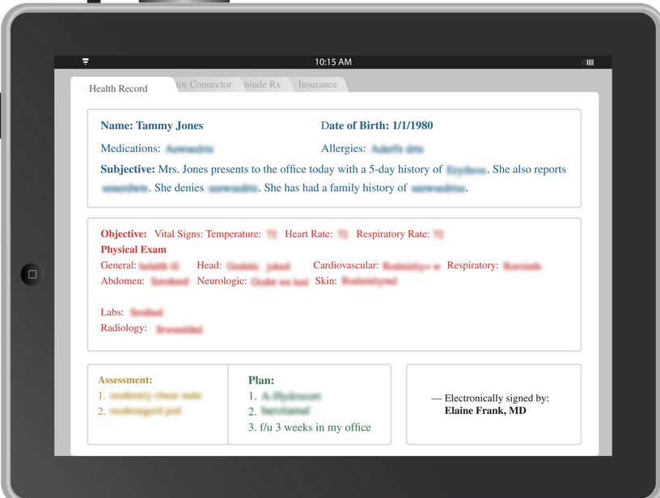
Task: Click the blurred Allergies value
Action: 396,149
